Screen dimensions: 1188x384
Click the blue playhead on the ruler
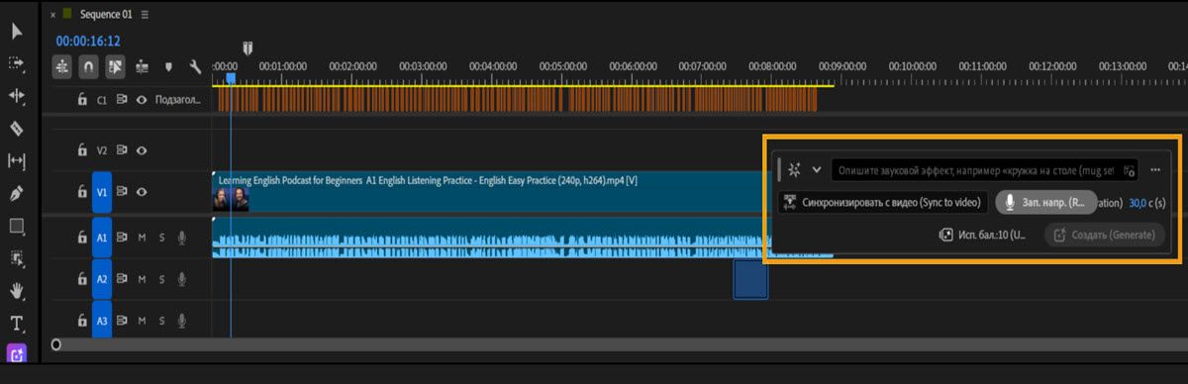[231, 77]
